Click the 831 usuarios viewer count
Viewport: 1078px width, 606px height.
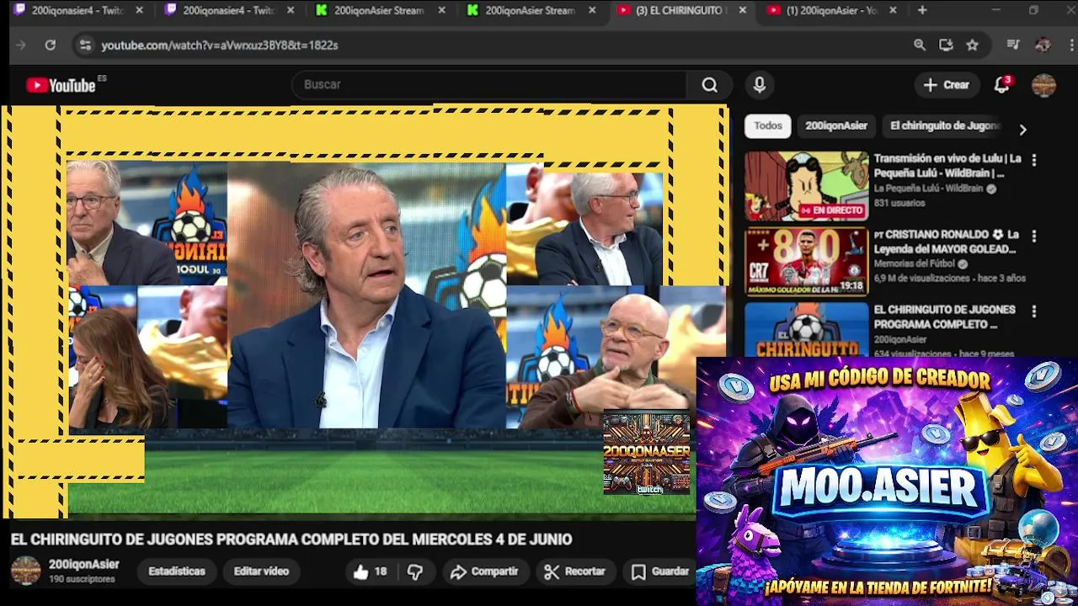(x=899, y=203)
